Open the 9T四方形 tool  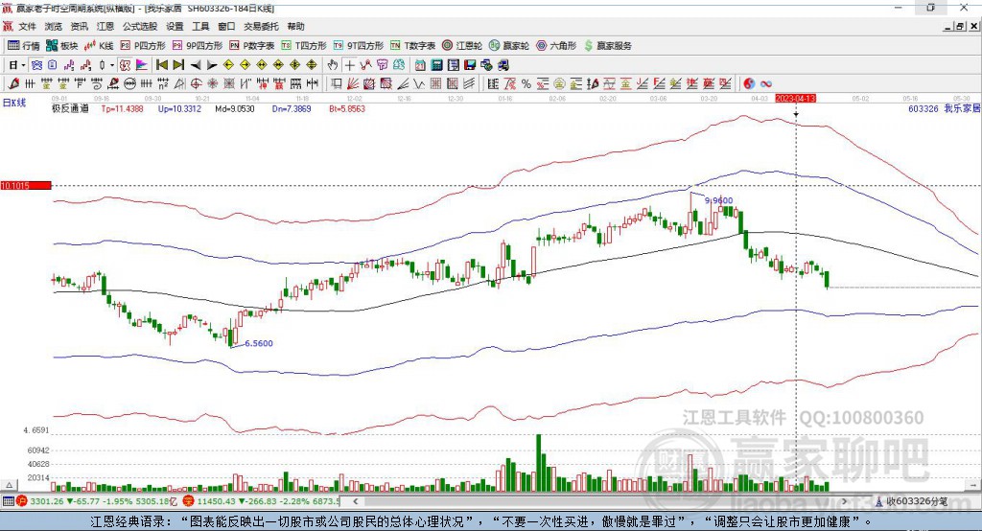359,46
